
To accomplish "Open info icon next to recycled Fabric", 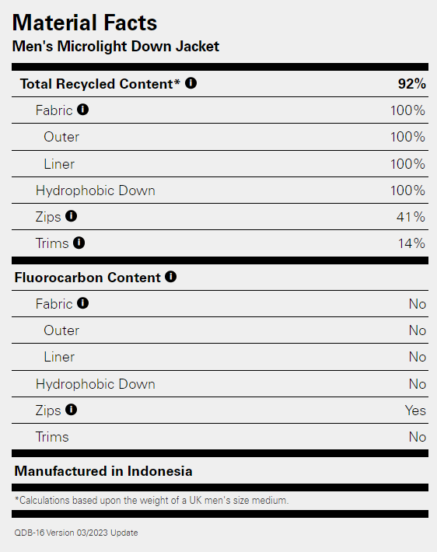I will coord(82,110).
